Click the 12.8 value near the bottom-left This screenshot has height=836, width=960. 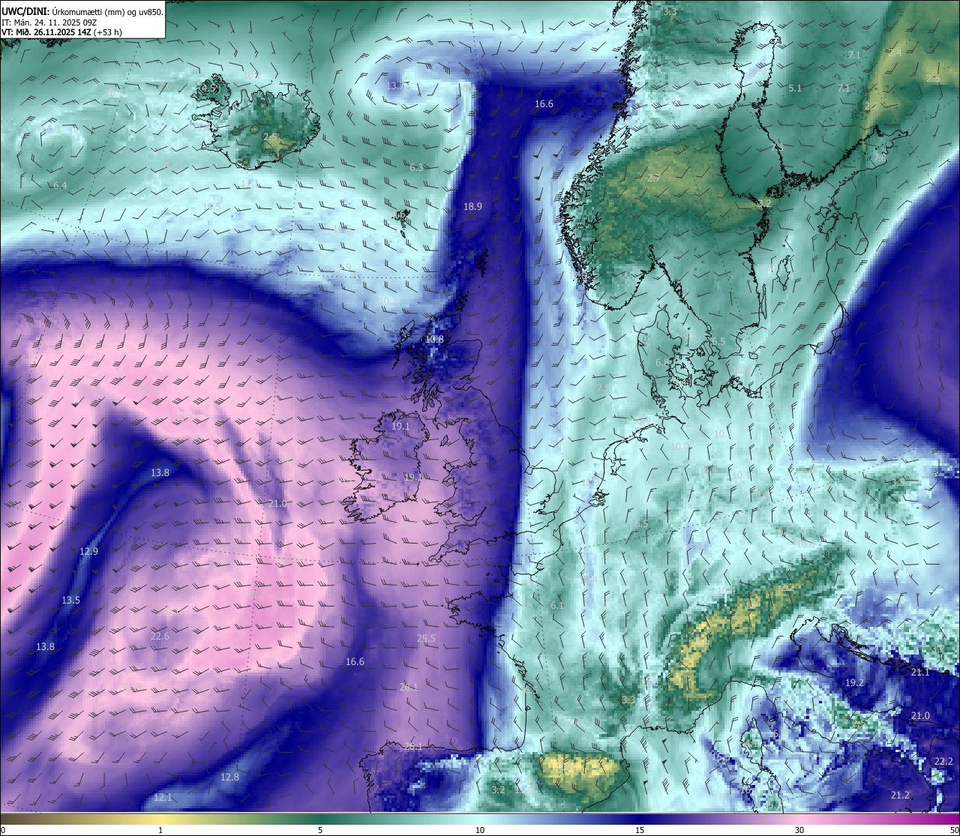[x=229, y=777]
